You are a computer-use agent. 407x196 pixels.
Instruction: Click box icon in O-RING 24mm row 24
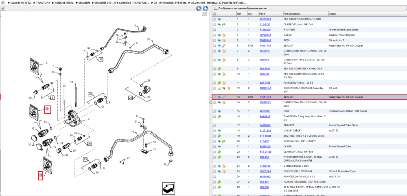[x=223, y=166]
